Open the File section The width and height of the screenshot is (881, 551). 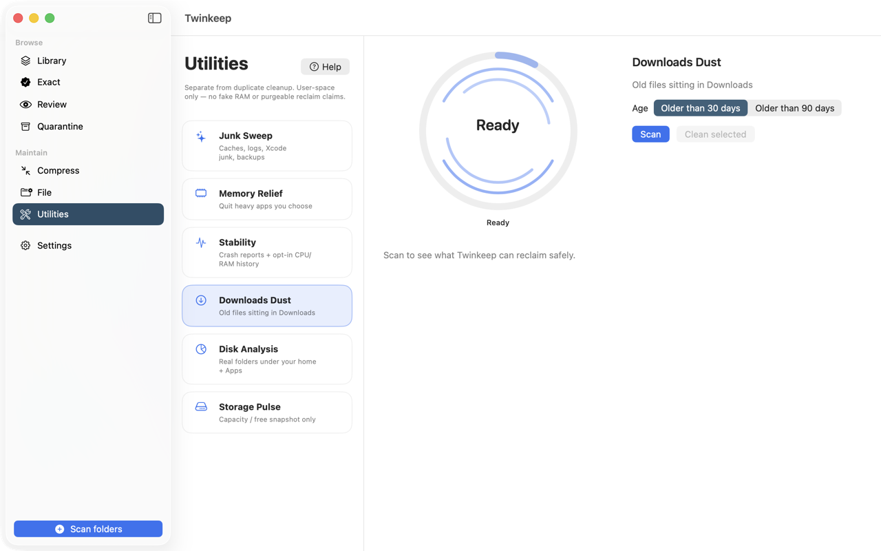coord(88,192)
